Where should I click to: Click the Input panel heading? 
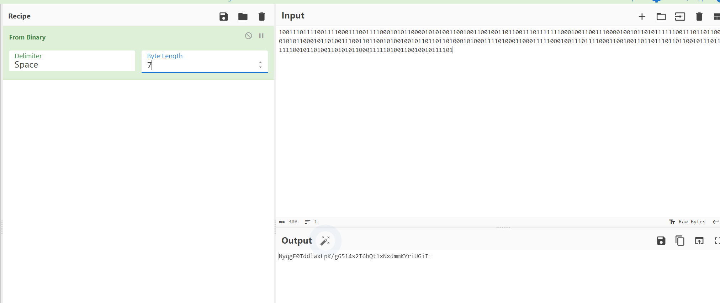click(293, 16)
